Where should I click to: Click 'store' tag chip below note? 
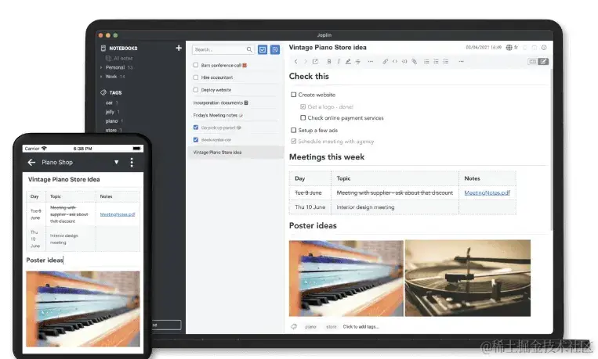coord(332,327)
